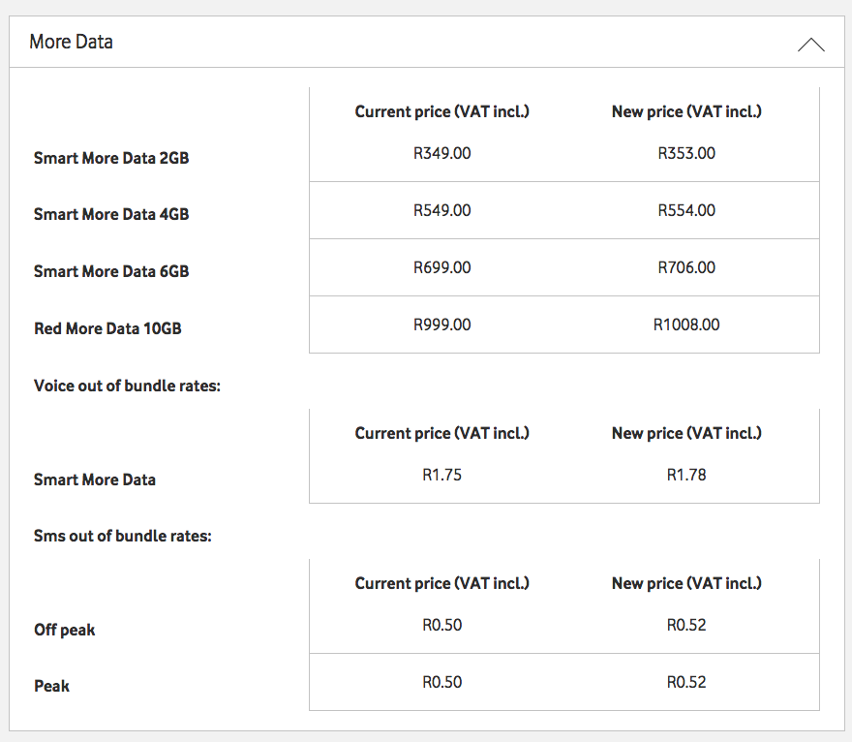Click Current price header in voice table

441,433
